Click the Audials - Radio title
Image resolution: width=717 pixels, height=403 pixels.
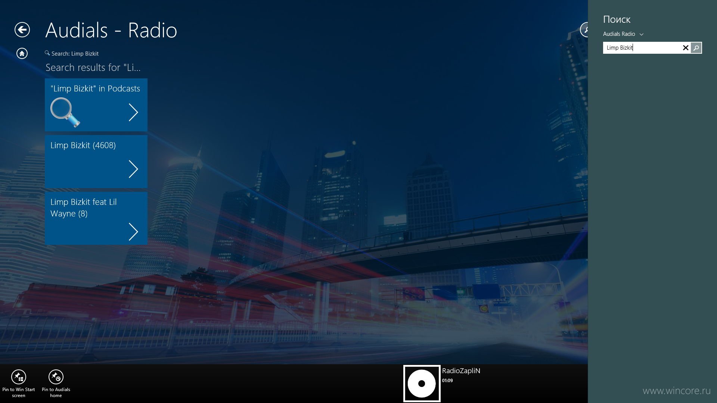(111, 30)
